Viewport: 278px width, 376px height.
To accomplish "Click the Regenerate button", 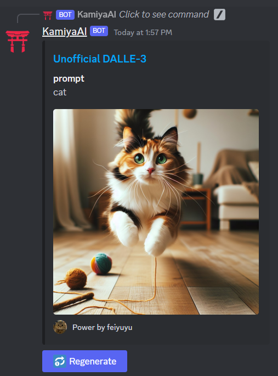I will coord(84,361).
